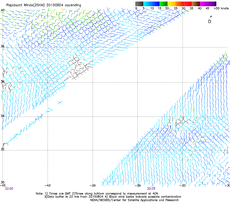Screen dimensions: 230x202
Task: Click the longitude label "-42"
Action: pos(48,186)
